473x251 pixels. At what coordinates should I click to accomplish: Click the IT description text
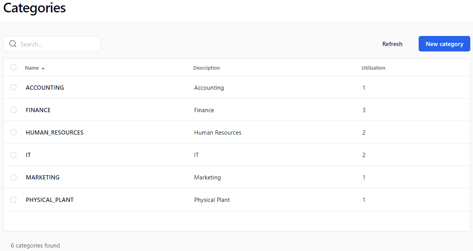click(x=196, y=155)
